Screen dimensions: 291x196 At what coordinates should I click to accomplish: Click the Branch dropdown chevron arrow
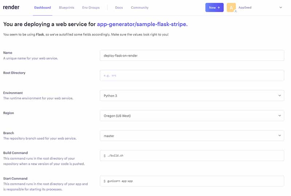(280, 136)
